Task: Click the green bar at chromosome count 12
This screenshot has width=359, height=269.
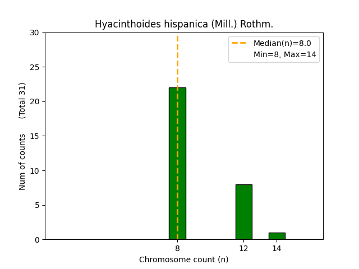Action: pos(243,212)
